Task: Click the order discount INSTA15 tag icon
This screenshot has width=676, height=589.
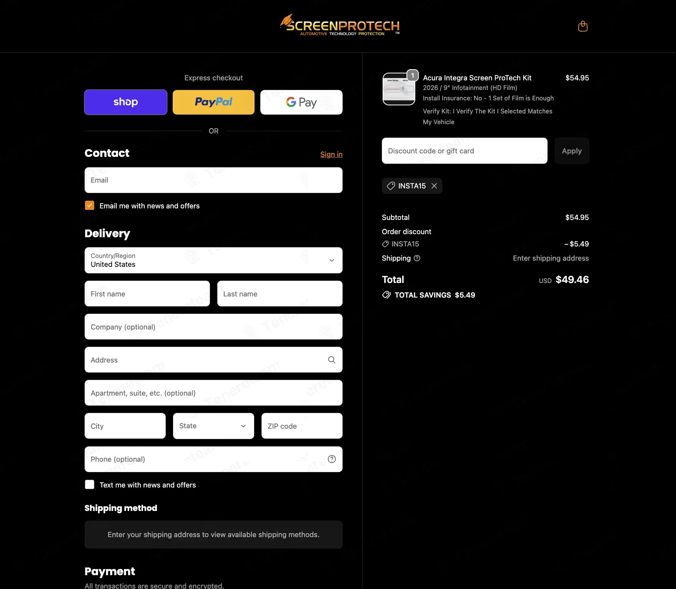Action: point(385,244)
